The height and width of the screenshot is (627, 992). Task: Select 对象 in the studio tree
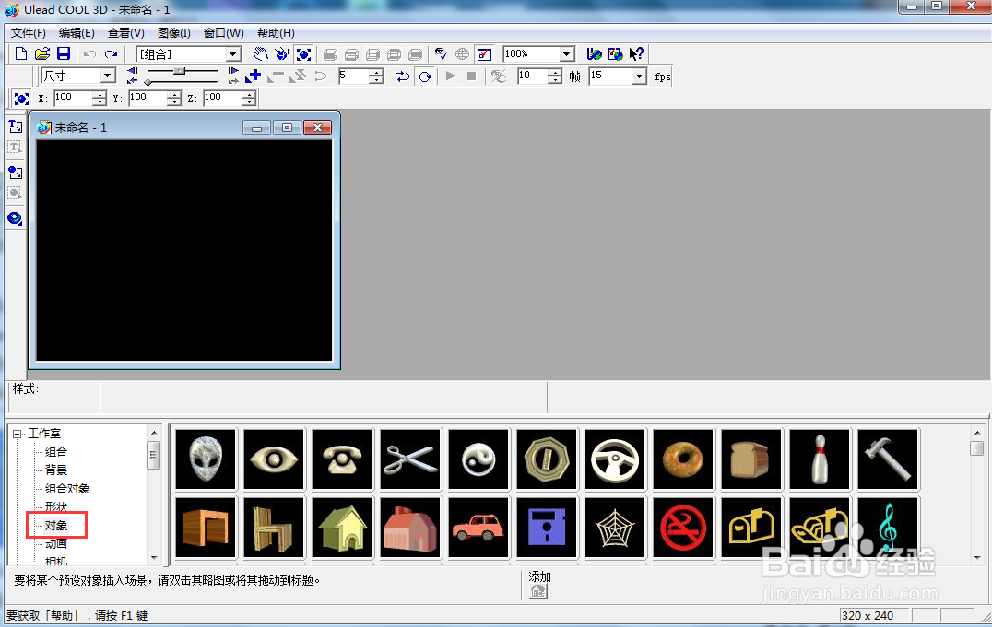click(55, 525)
